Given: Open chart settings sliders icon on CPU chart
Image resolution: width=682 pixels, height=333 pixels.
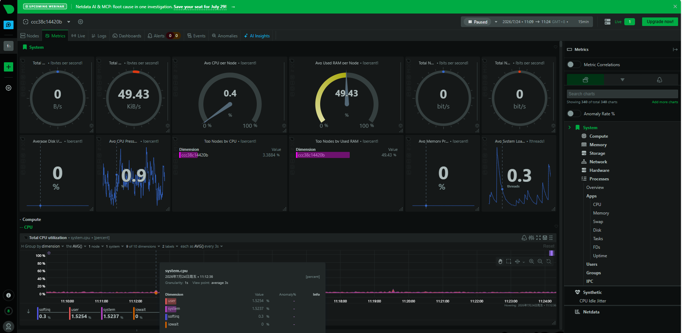Looking at the screenshot, I should (531, 238).
